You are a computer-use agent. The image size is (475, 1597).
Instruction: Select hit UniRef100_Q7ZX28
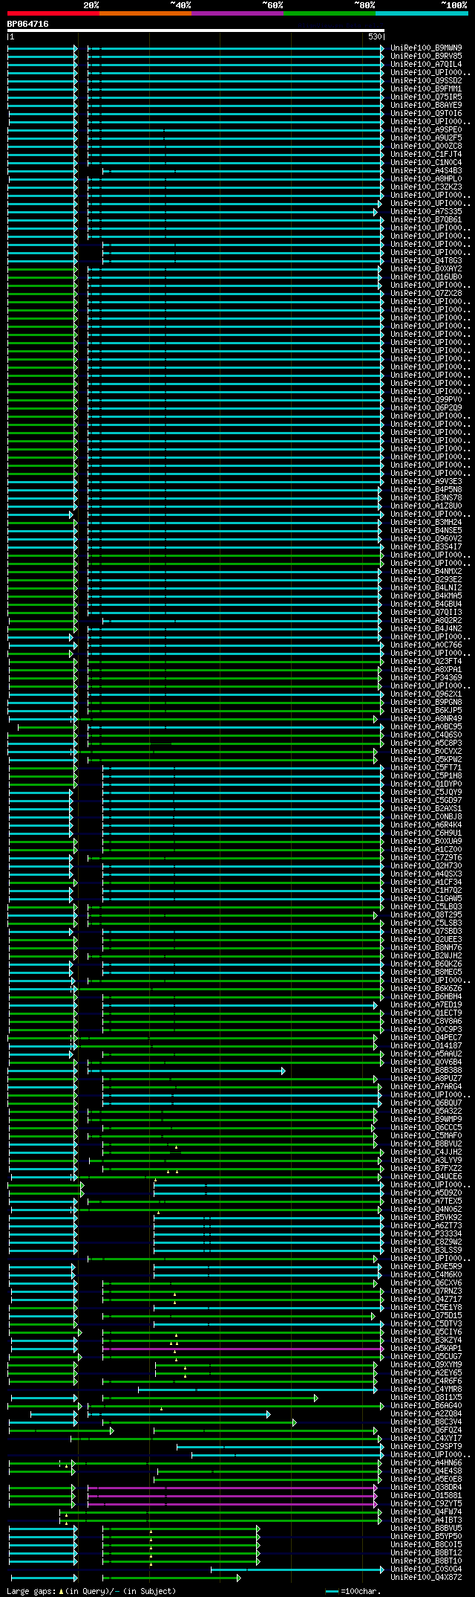(x=426, y=293)
